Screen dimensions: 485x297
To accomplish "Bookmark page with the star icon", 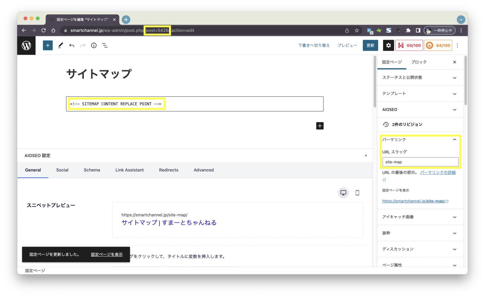I will [357, 30].
